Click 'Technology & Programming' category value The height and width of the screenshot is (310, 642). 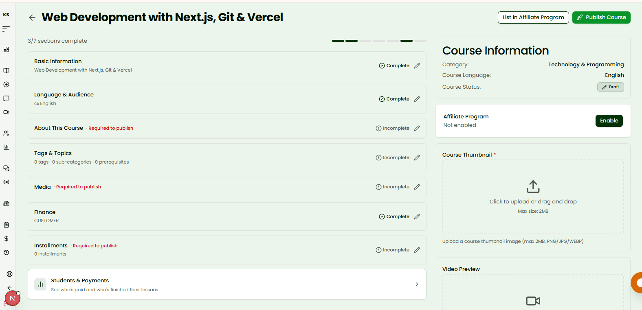pos(586,65)
